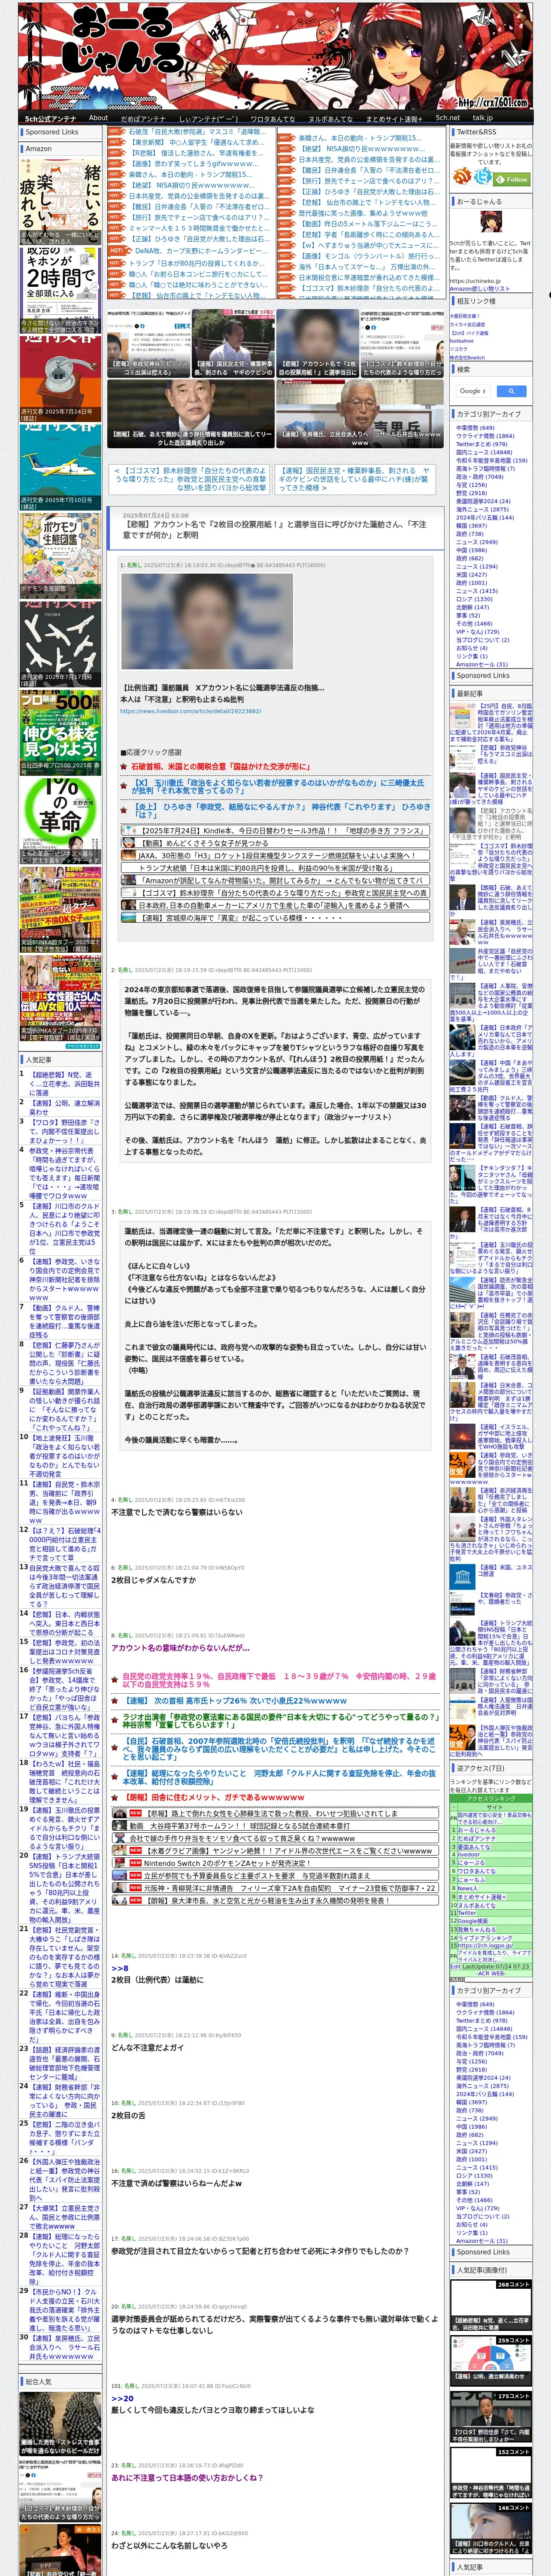551x2576 pixels.
Task: Open the news.livedoor.com article URL
Action: click(190, 711)
